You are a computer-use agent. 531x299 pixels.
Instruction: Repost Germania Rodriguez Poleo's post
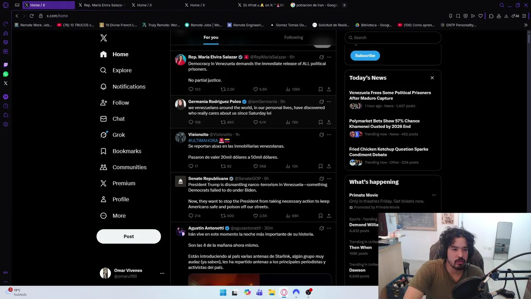click(223, 122)
